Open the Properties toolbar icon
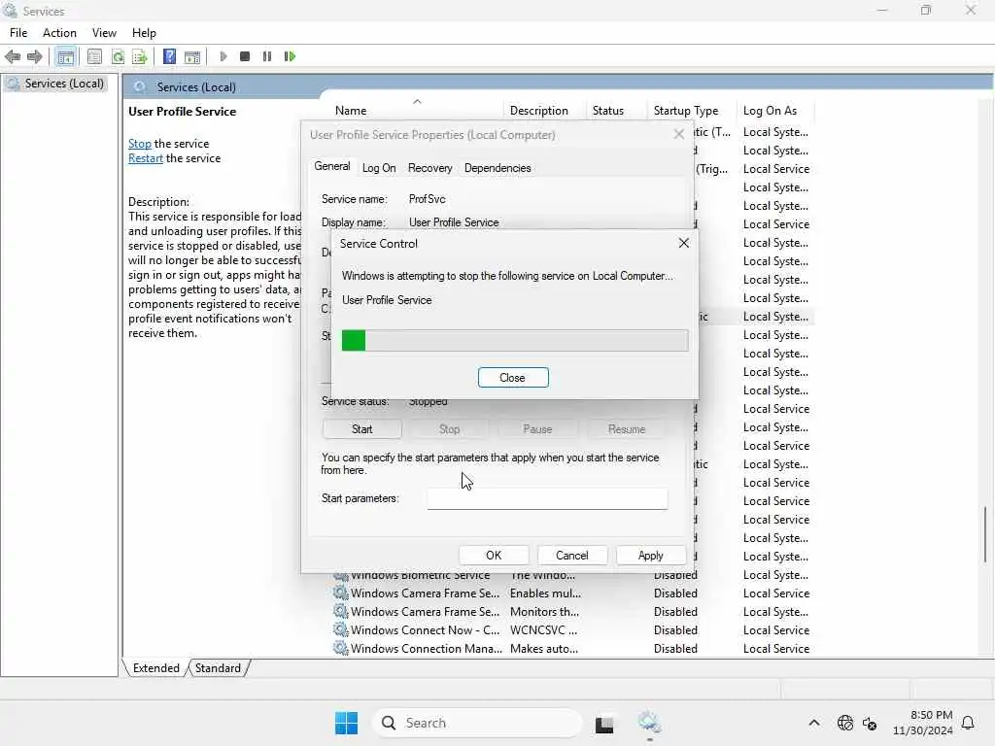 click(x=94, y=56)
